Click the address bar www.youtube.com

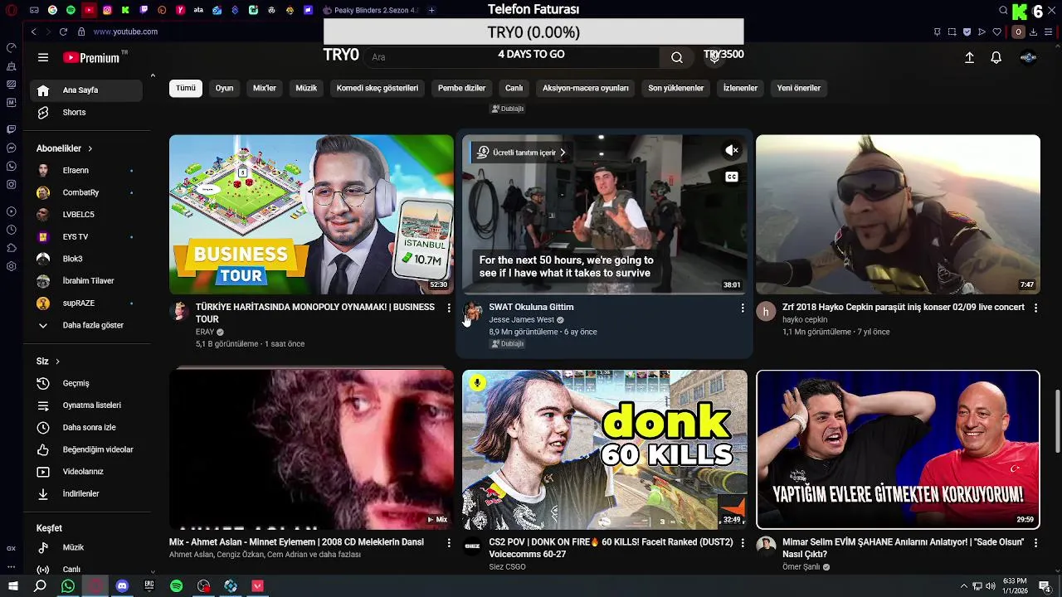125,32
